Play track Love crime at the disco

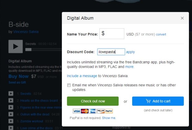point(11,128)
